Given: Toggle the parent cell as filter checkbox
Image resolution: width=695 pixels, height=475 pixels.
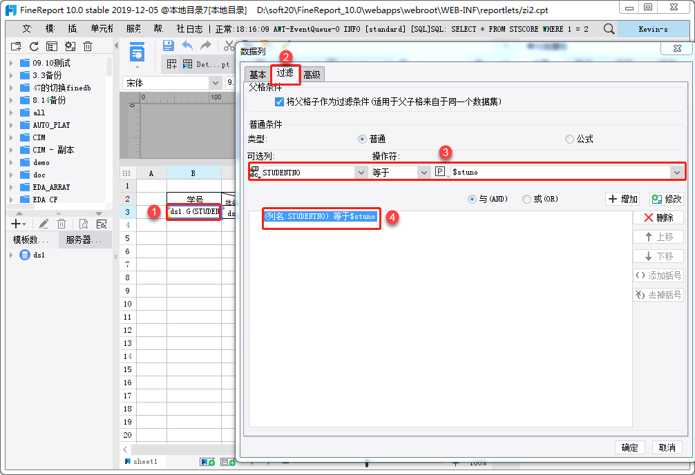Looking at the screenshot, I should [x=279, y=102].
